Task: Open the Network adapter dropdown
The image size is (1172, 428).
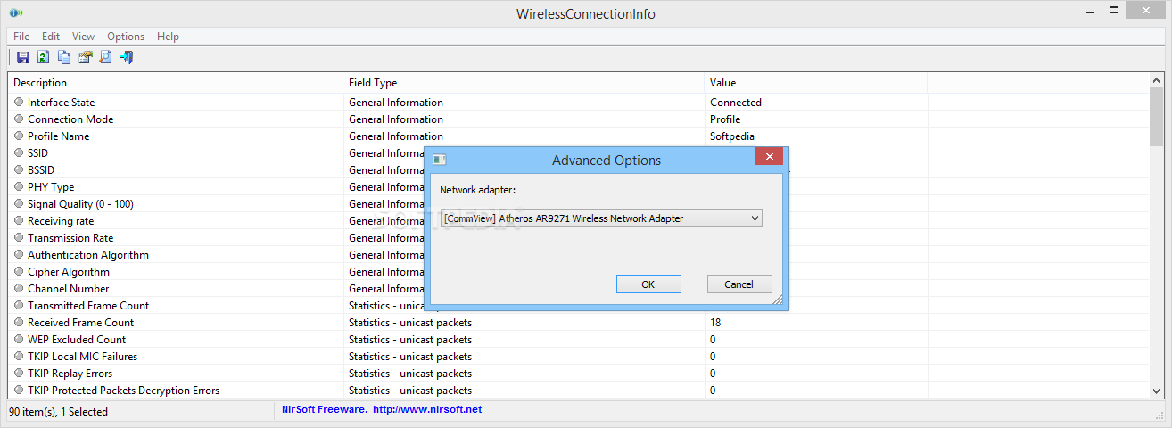Action: 601,218
